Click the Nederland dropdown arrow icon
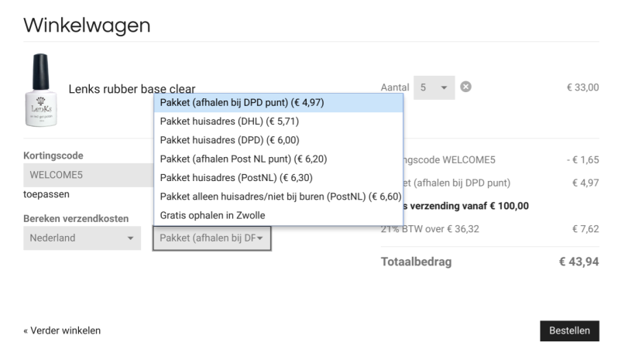This screenshot has height=356, width=618. (x=130, y=238)
